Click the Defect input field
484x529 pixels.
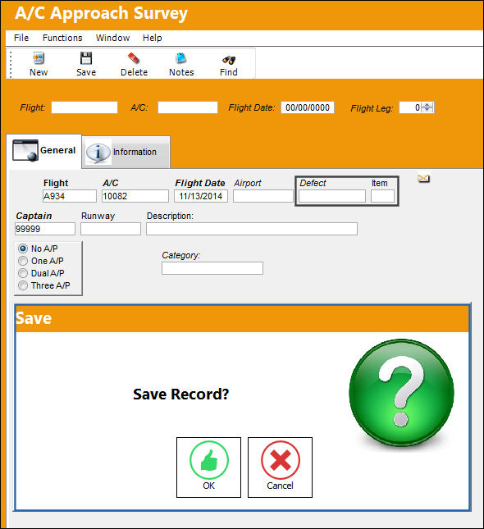(332, 196)
